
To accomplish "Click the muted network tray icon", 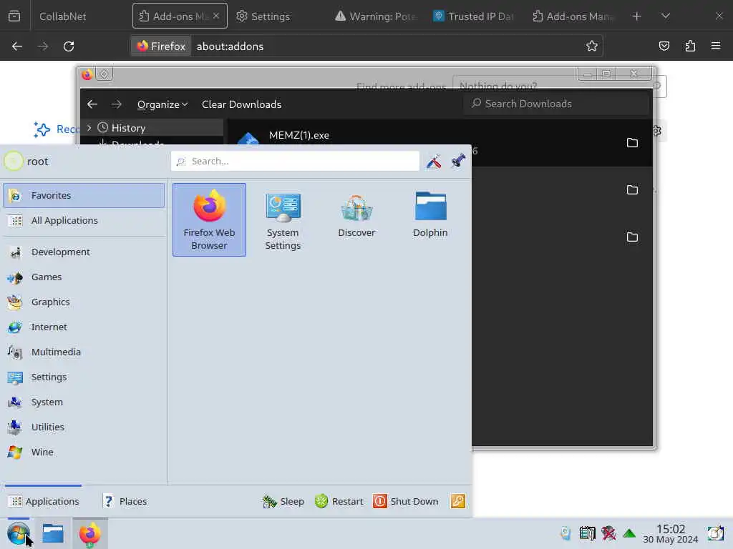I will [x=608, y=533].
